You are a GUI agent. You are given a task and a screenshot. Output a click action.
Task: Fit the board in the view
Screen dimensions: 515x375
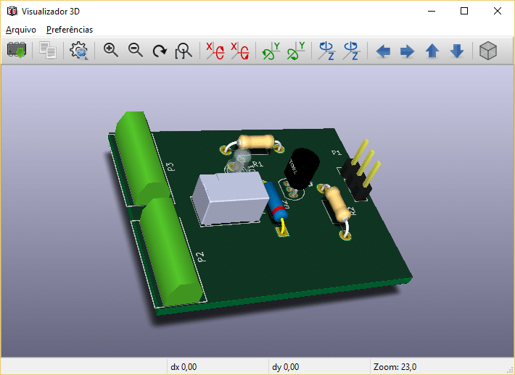(184, 51)
